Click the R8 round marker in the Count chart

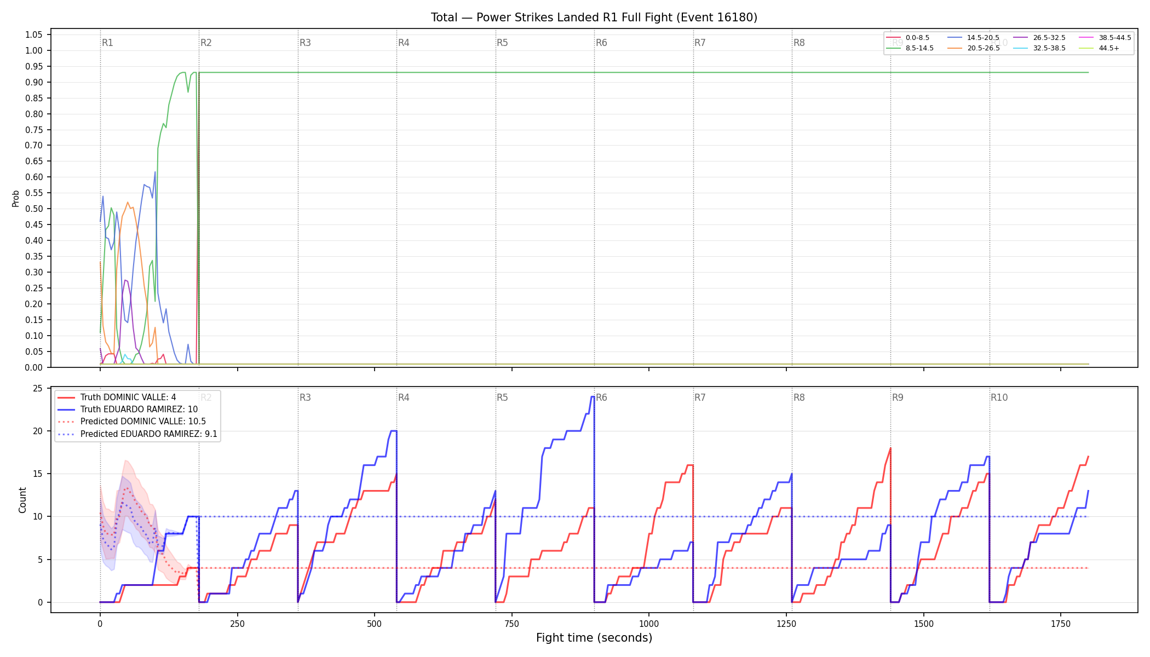(x=799, y=397)
